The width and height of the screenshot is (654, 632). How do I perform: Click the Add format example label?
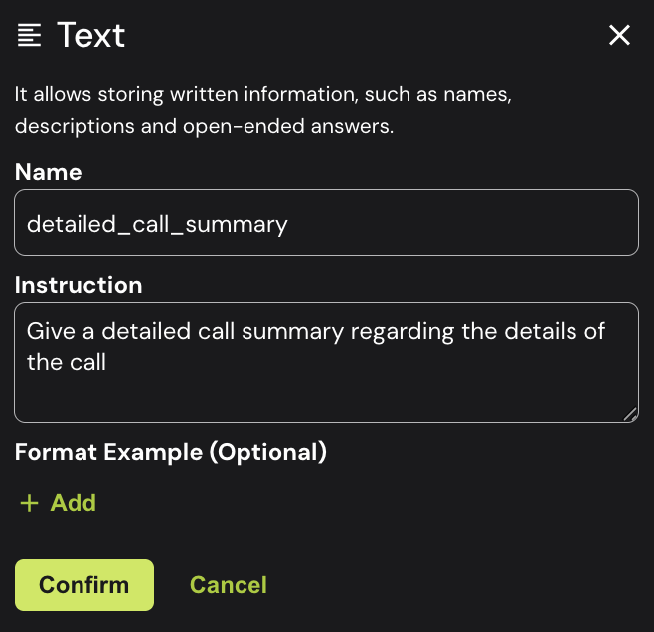pos(73,503)
